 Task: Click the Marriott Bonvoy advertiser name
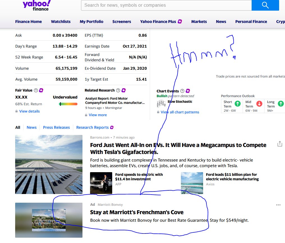click(110, 205)
